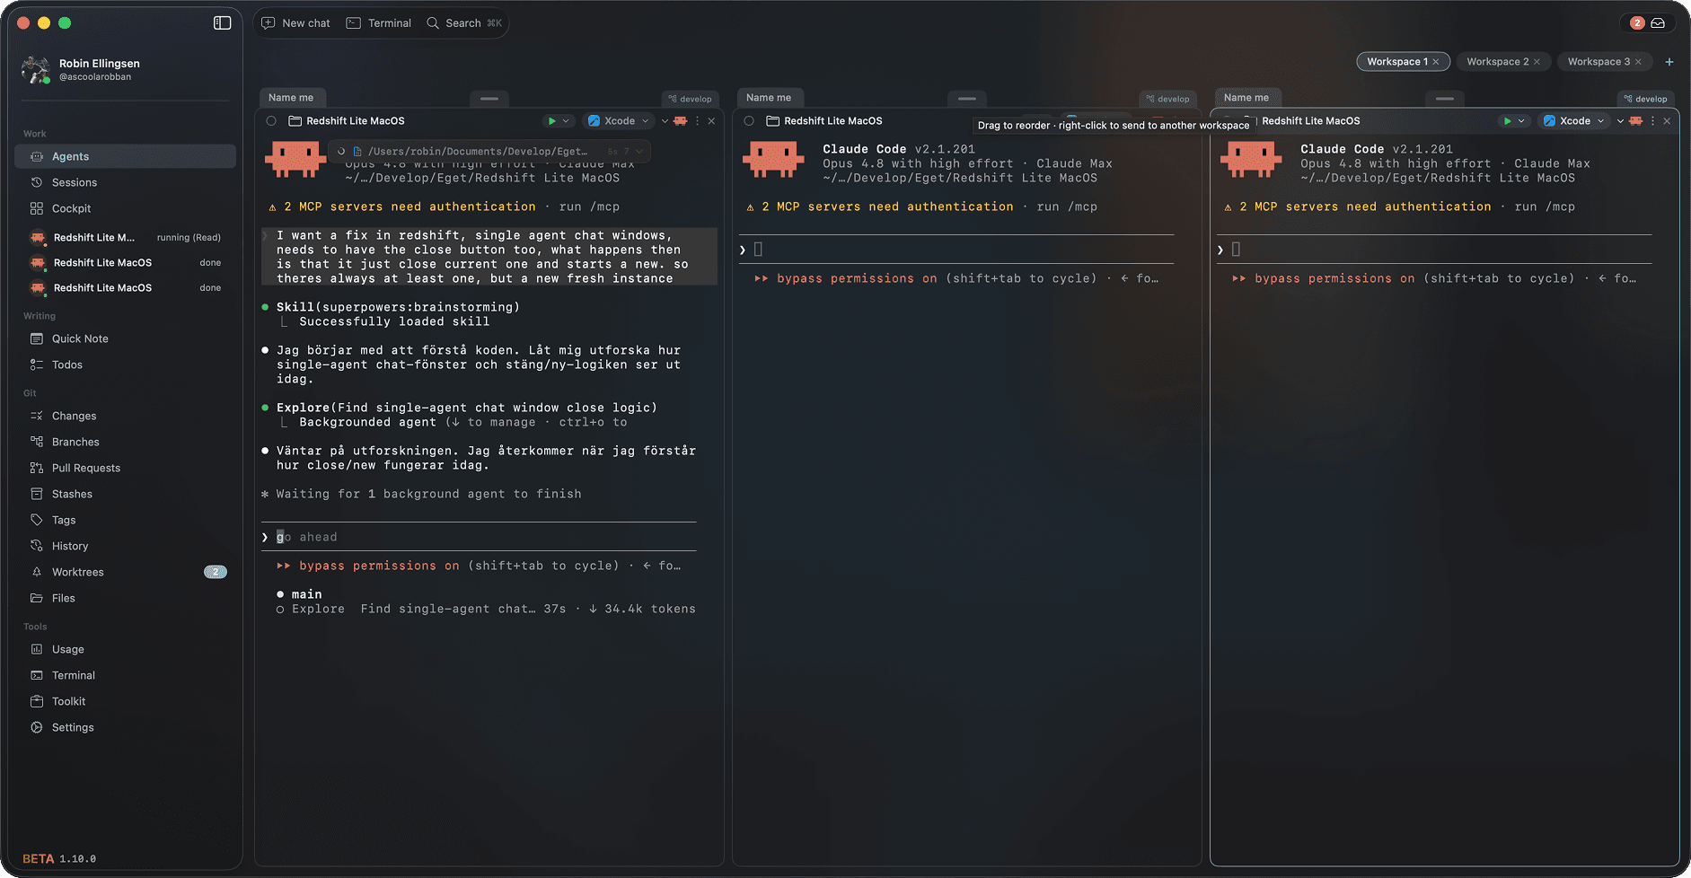Click the Claude mascot icon in first pane header
This screenshot has height=878, width=1691.
click(680, 121)
